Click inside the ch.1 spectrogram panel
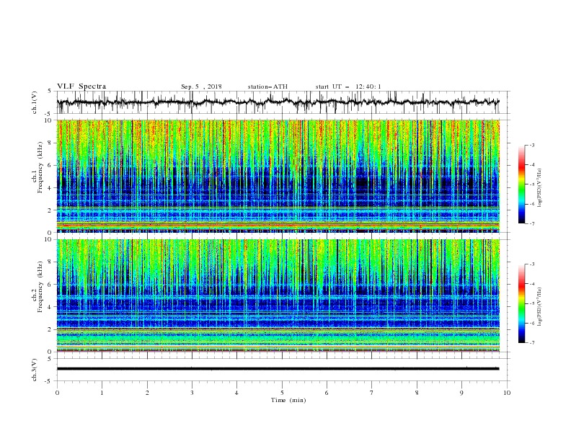The width and height of the screenshot is (571, 441). point(278,176)
